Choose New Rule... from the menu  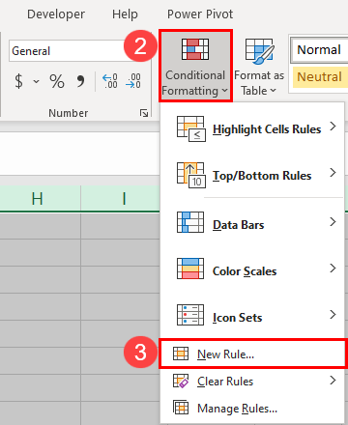[253, 354]
